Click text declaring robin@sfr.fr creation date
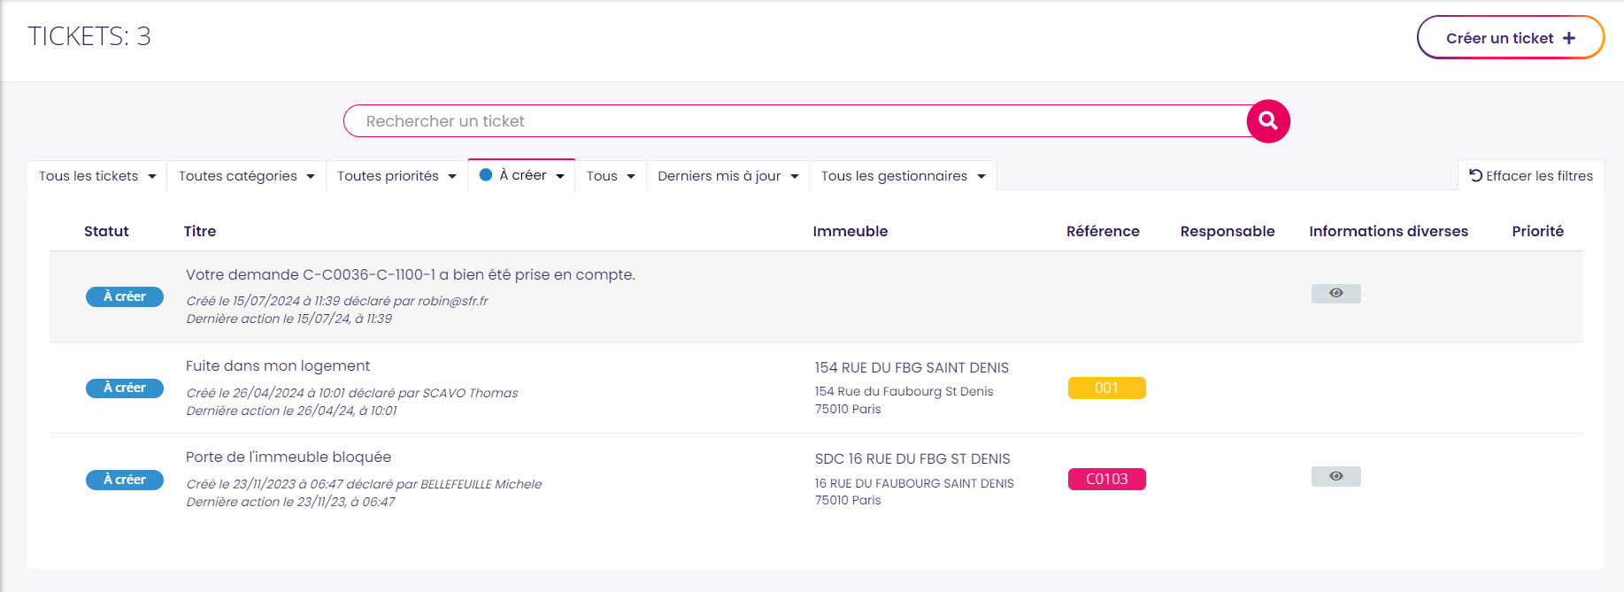 tap(336, 301)
